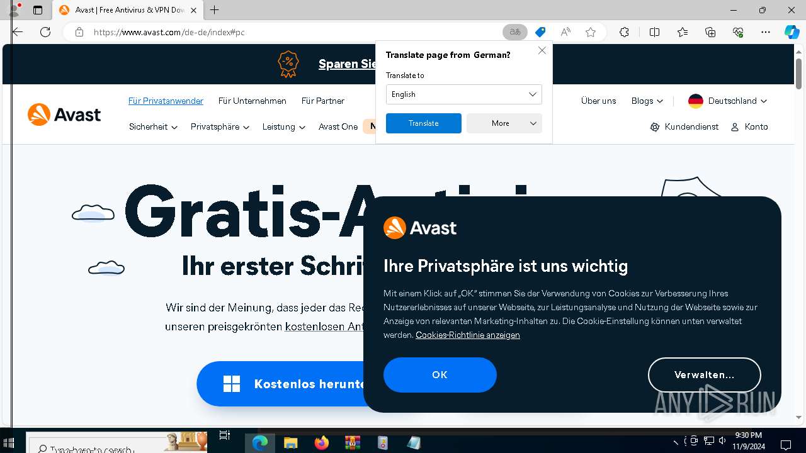Open the Translate to English combo box
Screen dimensions: 806x453
coord(464,94)
